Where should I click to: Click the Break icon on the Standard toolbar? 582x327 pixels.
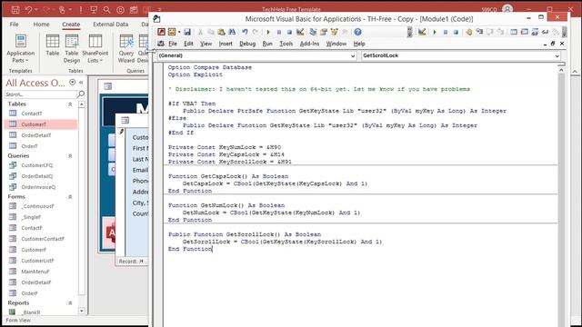(279, 32)
